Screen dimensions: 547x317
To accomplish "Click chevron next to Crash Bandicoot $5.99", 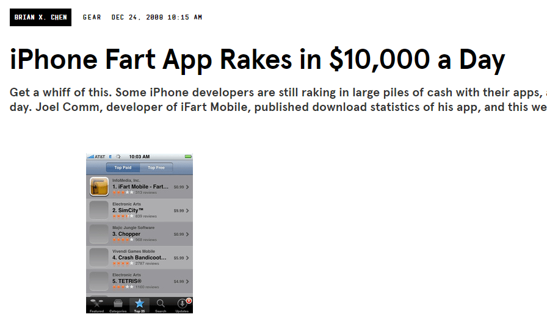I will coord(187,258).
